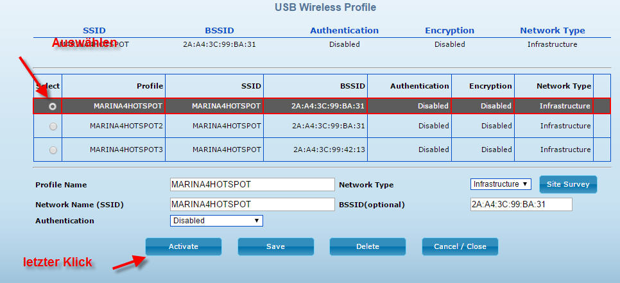Viewport: 620px width, 283px height.
Task: Select the MARINA4HOTSPOT2 profile radio button
Action: click(x=53, y=126)
